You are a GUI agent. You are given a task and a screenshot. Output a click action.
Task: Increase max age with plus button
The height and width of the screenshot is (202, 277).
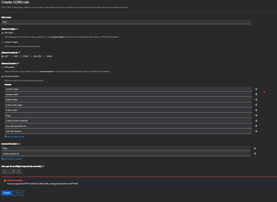coord(19,171)
